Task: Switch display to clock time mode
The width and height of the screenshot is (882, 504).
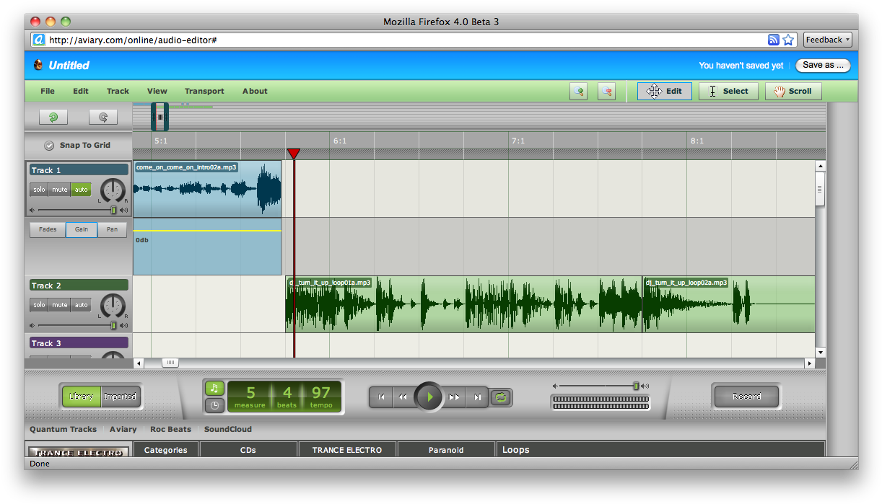Action: [214, 405]
